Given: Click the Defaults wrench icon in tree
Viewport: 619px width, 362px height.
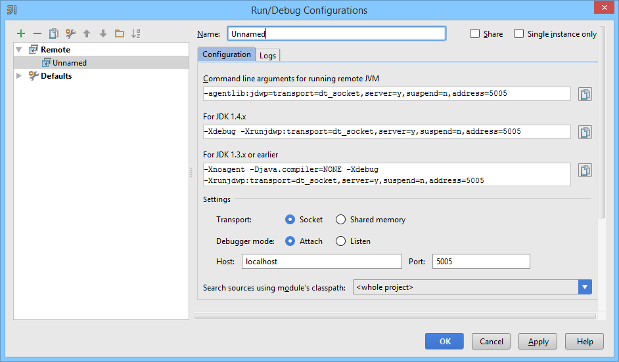Looking at the screenshot, I should (34, 75).
